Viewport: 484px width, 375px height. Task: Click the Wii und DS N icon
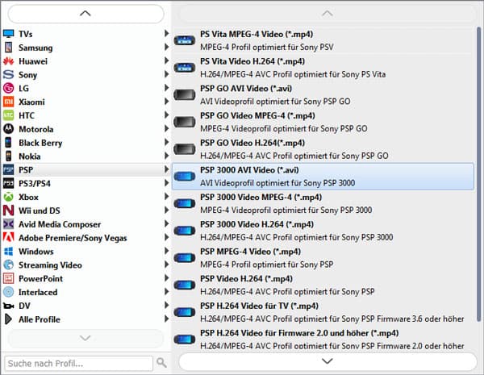click(x=8, y=210)
